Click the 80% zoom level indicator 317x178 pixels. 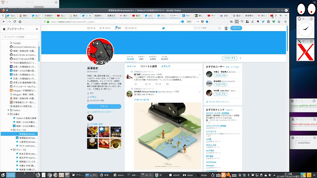(189, 22)
